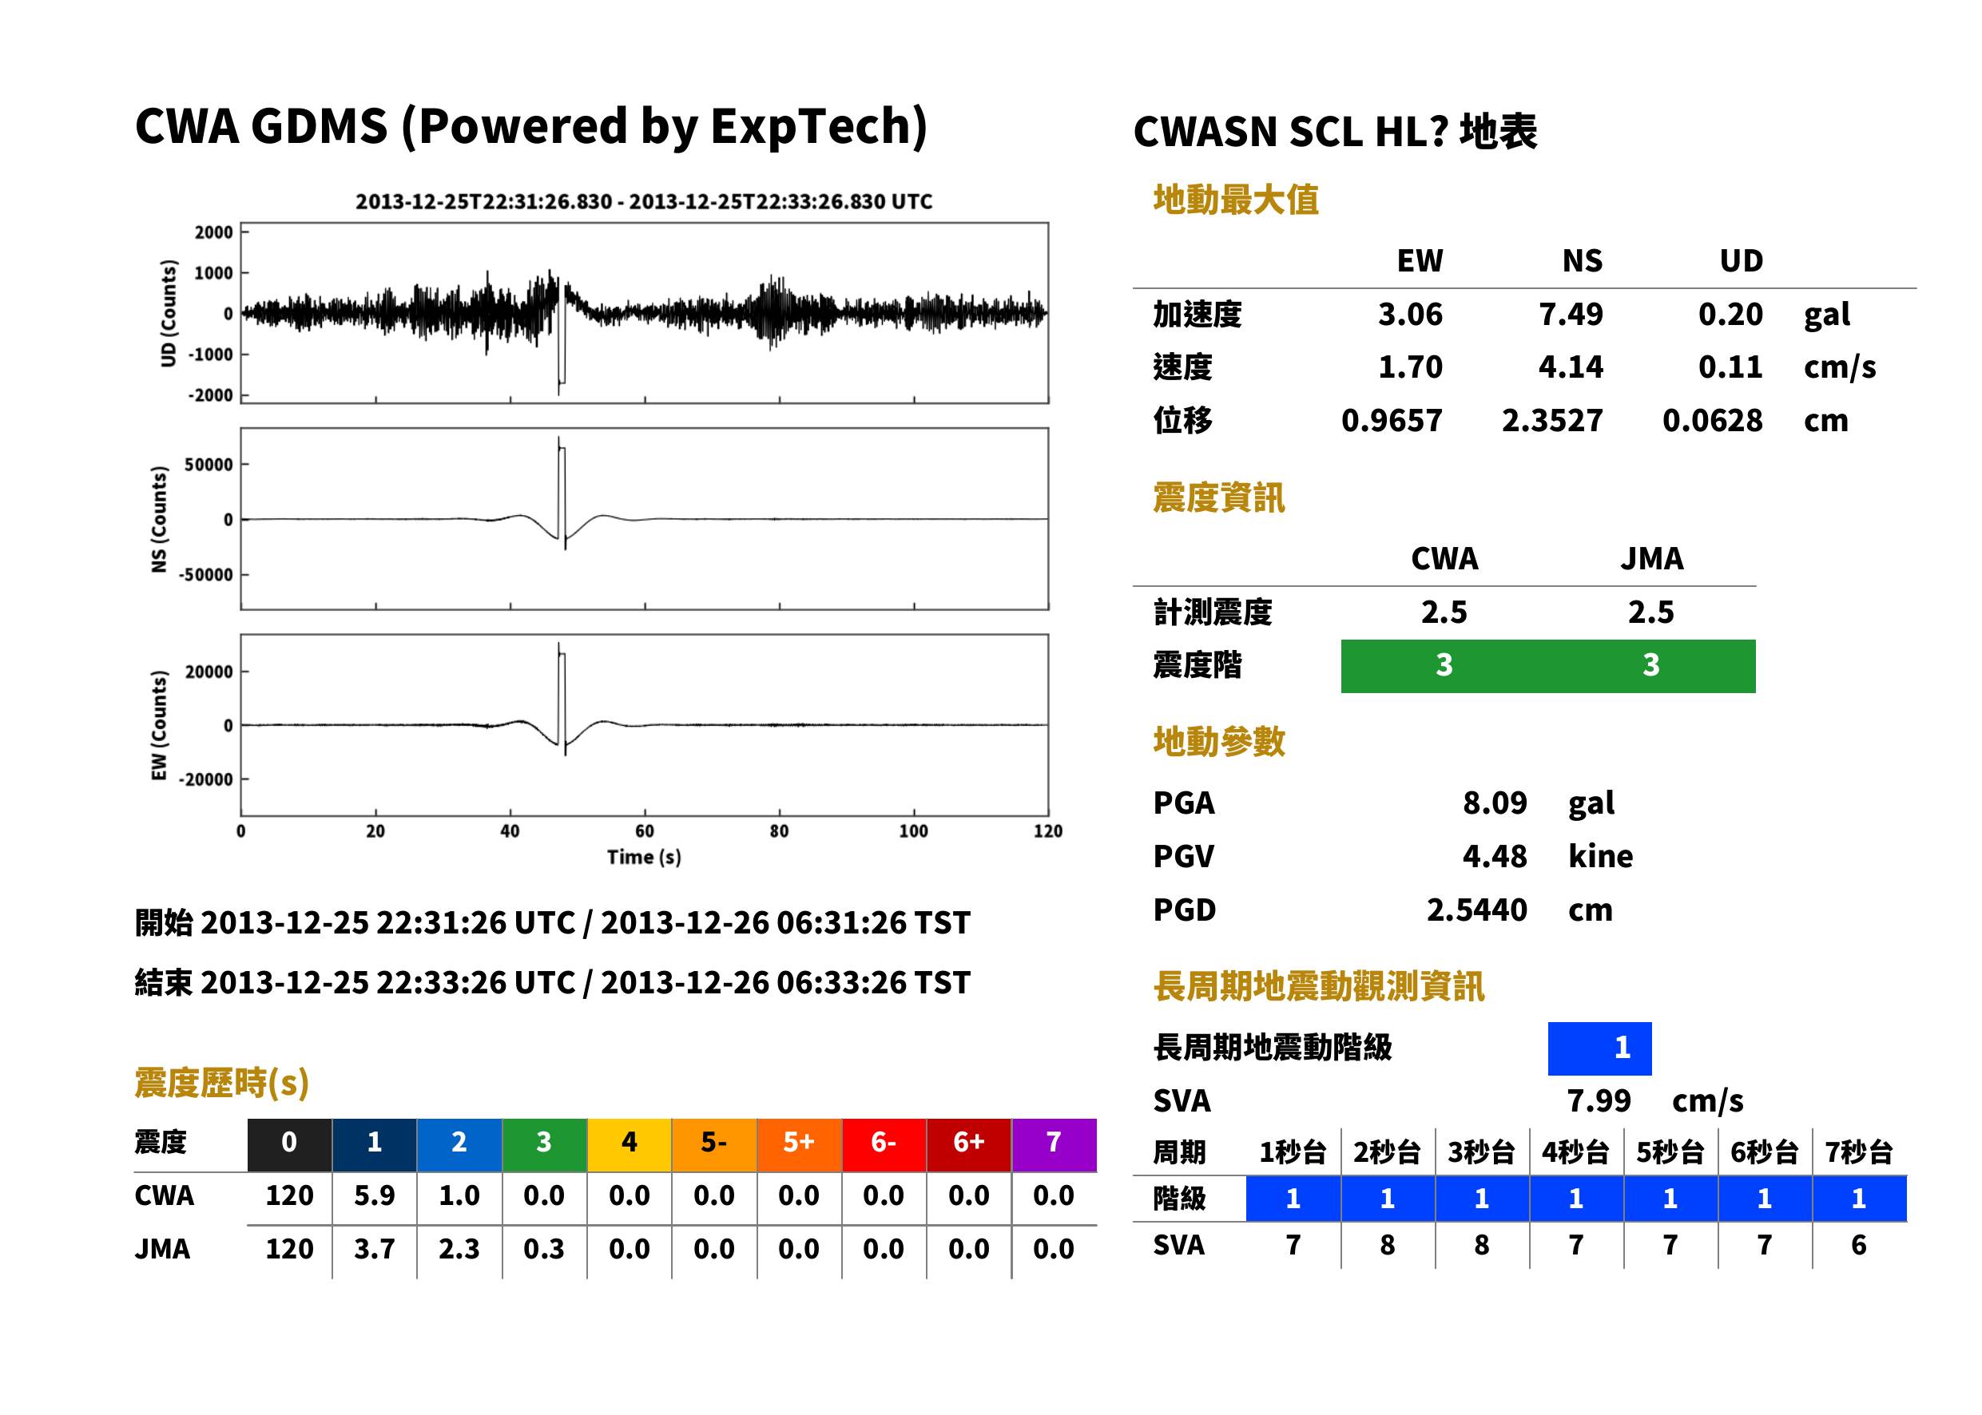
Task: Select the 3秒台 period column header
Action: click(x=1482, y=1153)
